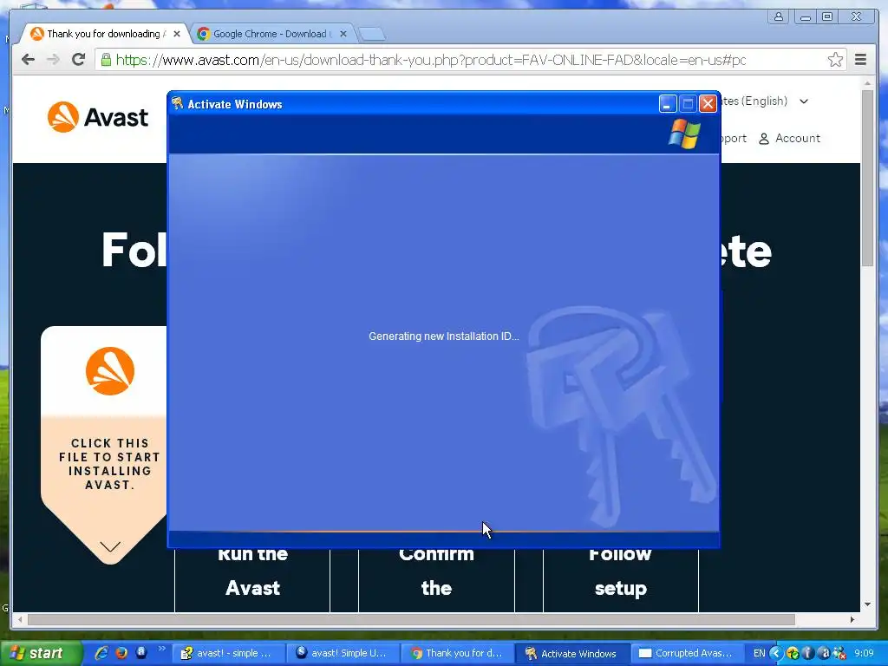
Task: Open the Account link on Avast page
Action: point(789,138)
